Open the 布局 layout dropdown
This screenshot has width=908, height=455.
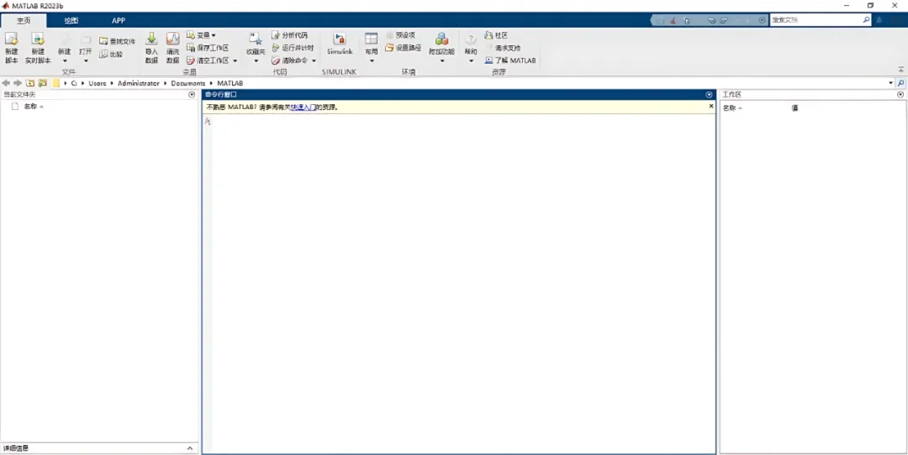[372, 49]
